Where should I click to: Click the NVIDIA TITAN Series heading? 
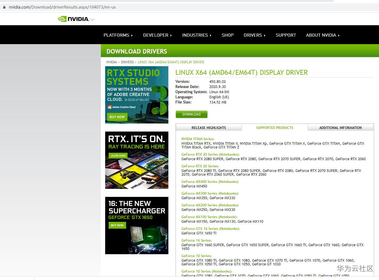coord(198,139)
